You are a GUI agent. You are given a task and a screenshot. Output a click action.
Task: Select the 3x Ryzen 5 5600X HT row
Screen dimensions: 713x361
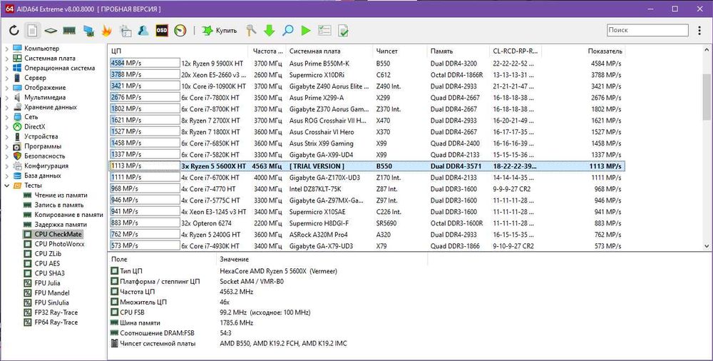[x=366, y=166]
